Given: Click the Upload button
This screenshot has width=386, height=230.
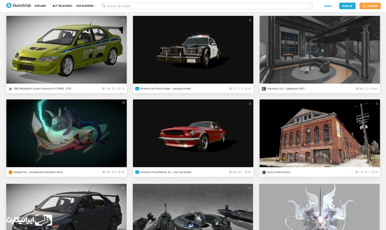Looking at the screenshot, I should [x=370, y=6].
